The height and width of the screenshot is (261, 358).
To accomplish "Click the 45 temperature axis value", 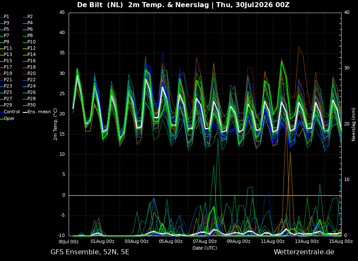I will 62,13.
